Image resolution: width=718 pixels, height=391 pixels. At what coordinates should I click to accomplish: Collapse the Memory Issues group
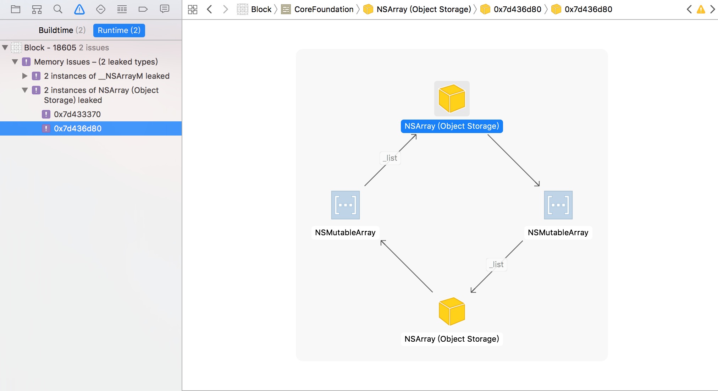click(15, 62)
